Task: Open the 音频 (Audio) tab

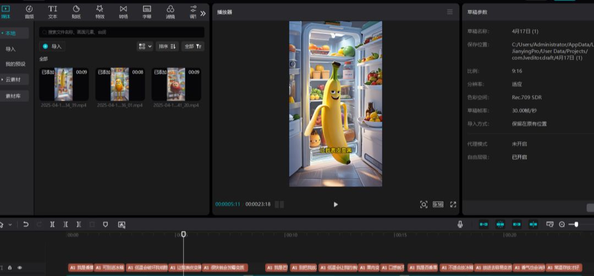Action: click(x=29, y=12)
